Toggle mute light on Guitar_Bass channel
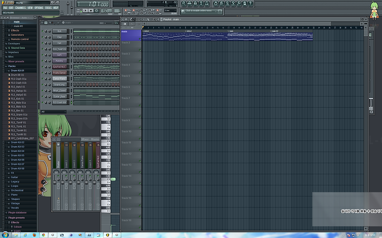 point(42,97)
